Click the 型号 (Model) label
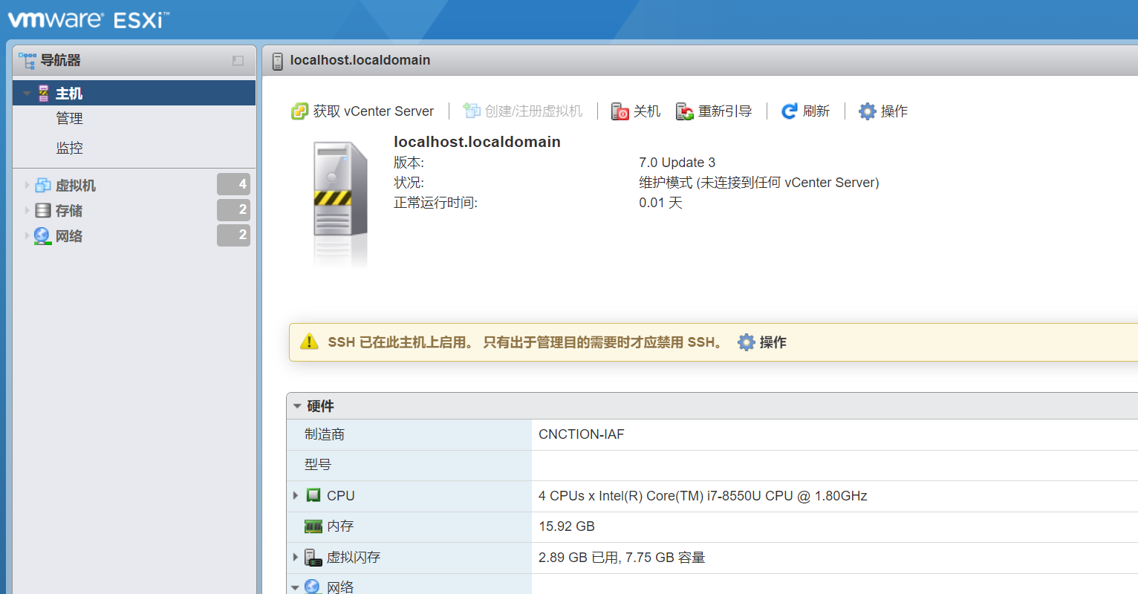This screenshot has height=594, width=1138. [x=318, y=465]
